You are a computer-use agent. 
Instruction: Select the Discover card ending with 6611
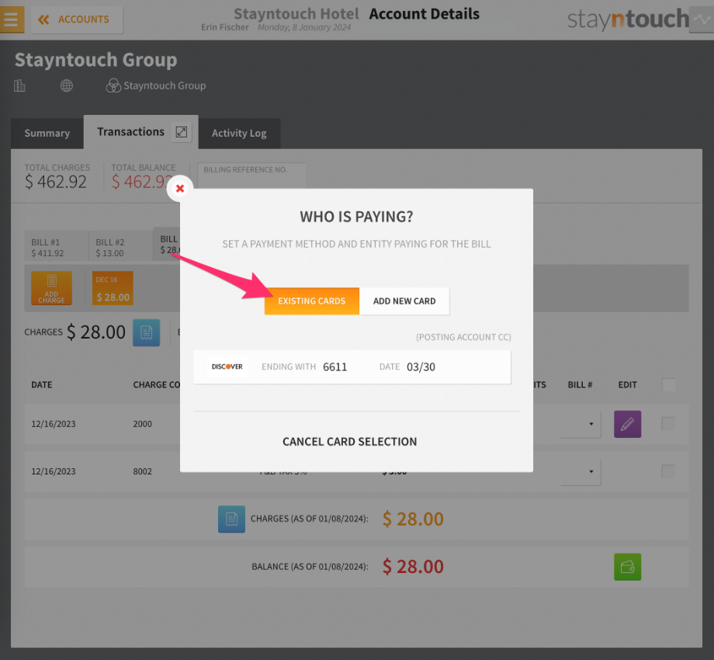[352, 367]
